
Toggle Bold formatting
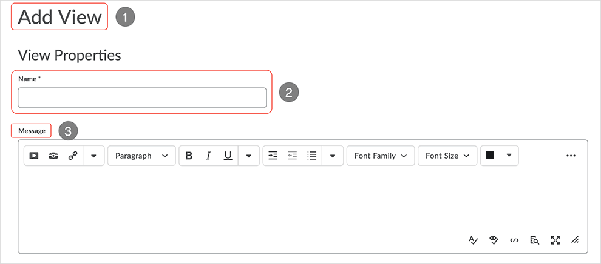point(189,156)
